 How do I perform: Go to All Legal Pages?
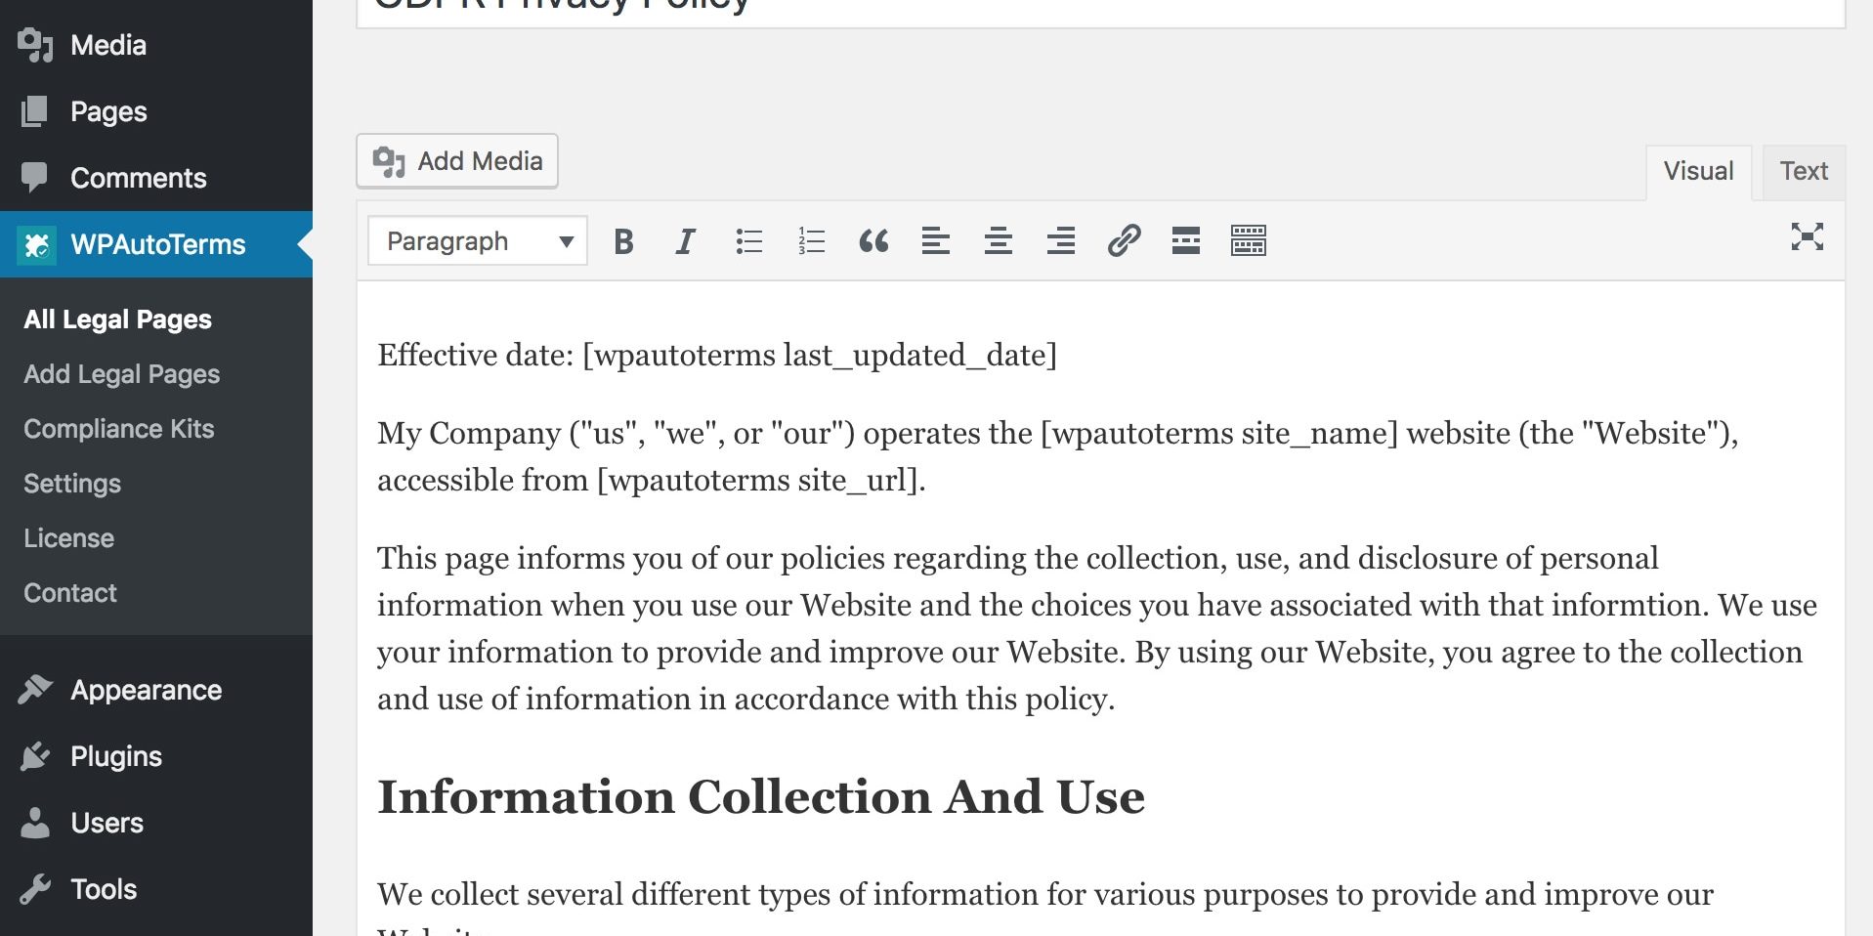118,319
